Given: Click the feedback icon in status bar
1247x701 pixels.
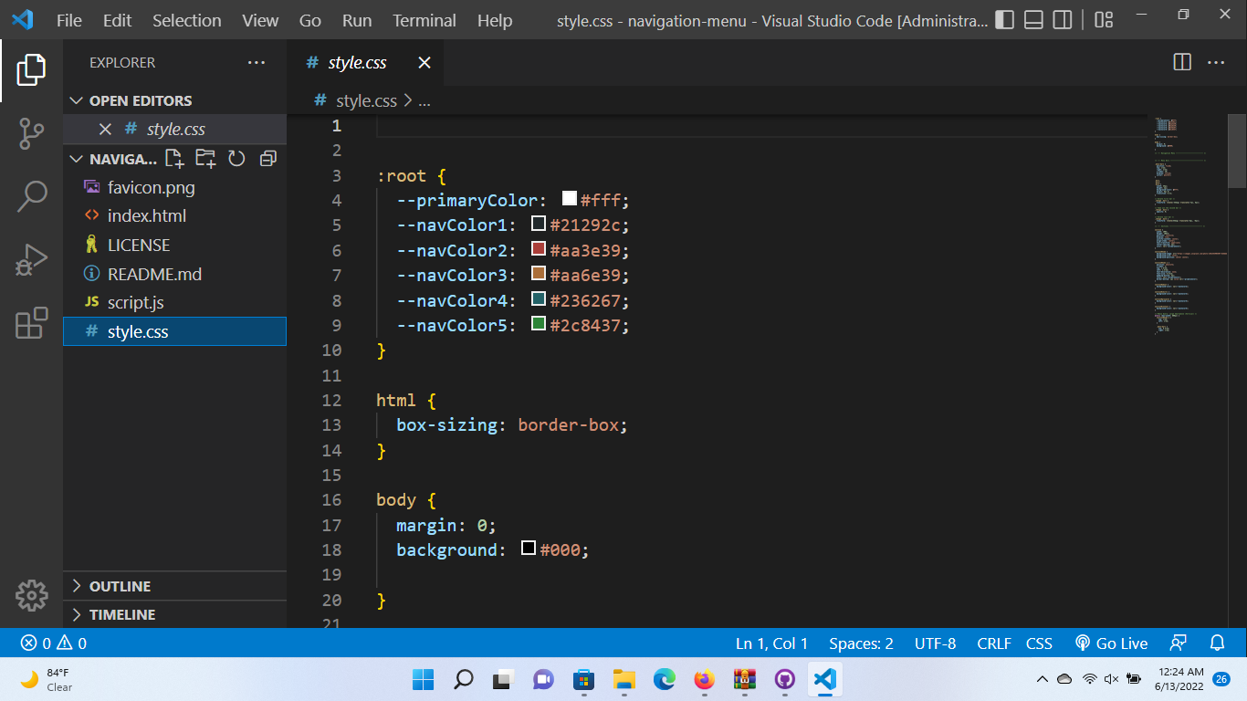Looking at the screenshot, I should click(1179, 643).
